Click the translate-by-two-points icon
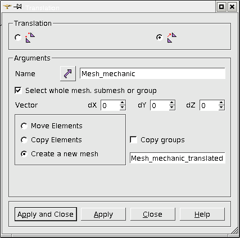The image size is (240, 238). (30, 38)
